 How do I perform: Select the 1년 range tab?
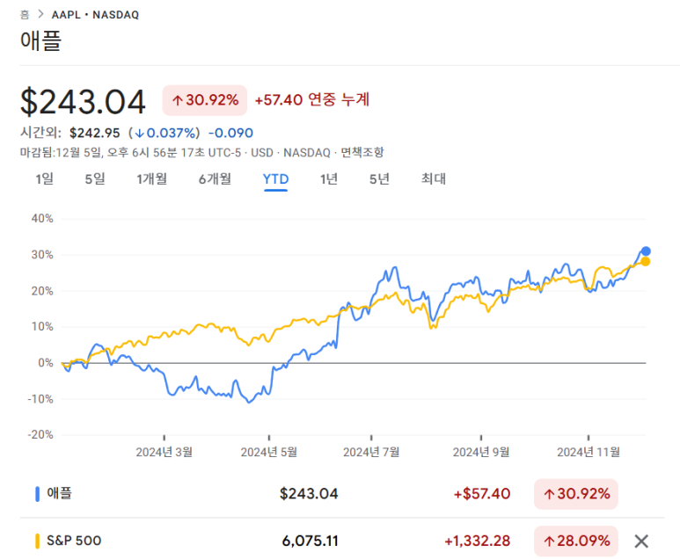pos(329,178)
